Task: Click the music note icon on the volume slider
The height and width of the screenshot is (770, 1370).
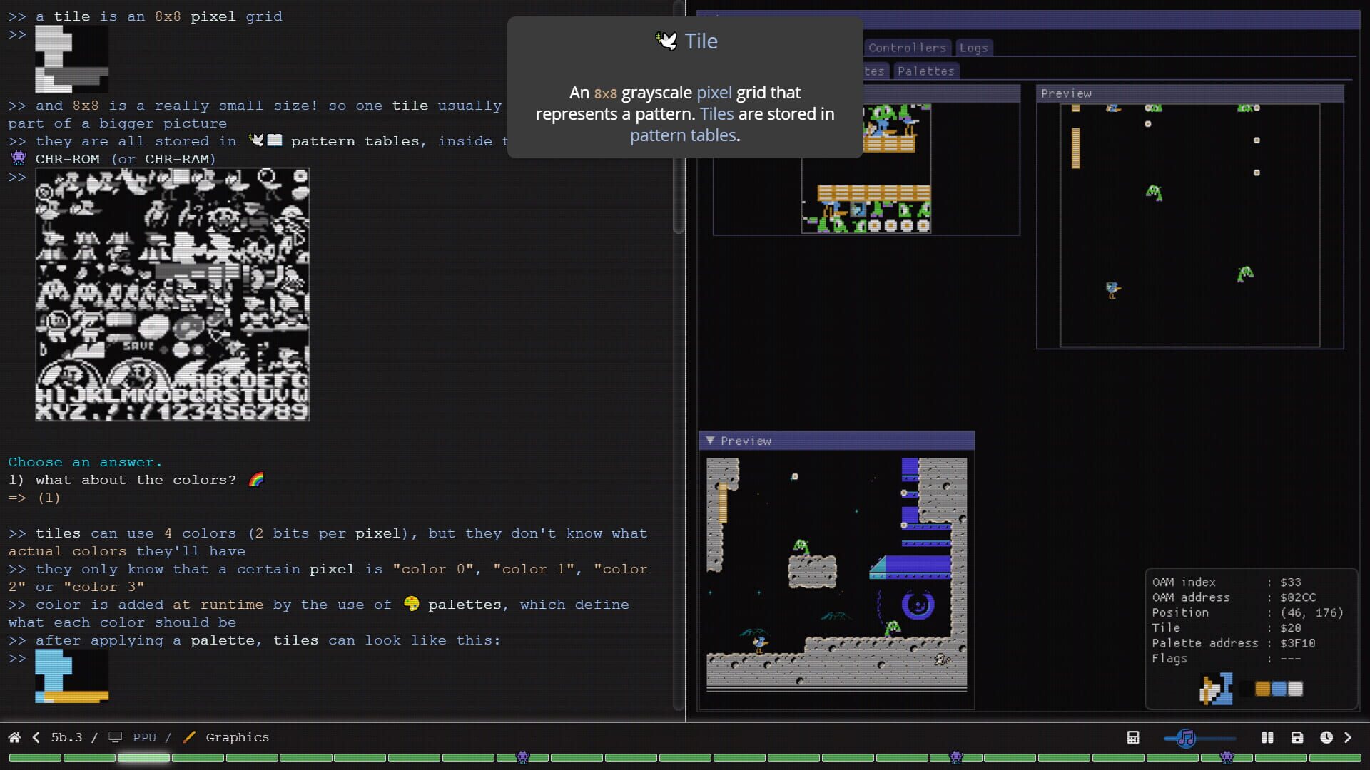Action: click(x=1186, y=739)
